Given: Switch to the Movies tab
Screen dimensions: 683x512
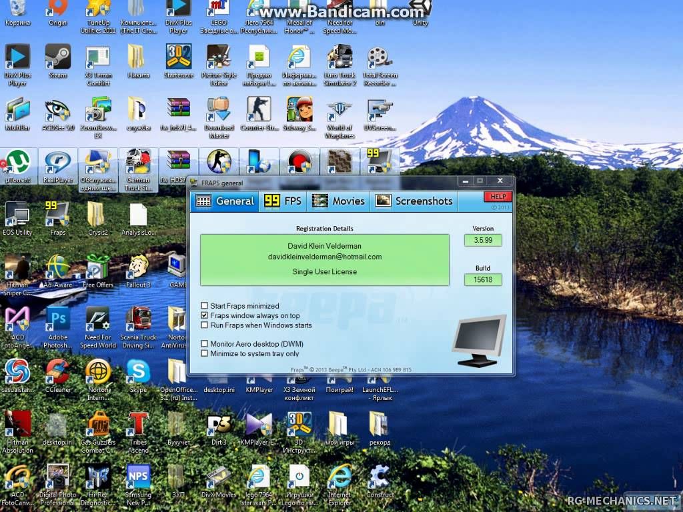Looking at the screenshot, I should (x=338, y=201).
